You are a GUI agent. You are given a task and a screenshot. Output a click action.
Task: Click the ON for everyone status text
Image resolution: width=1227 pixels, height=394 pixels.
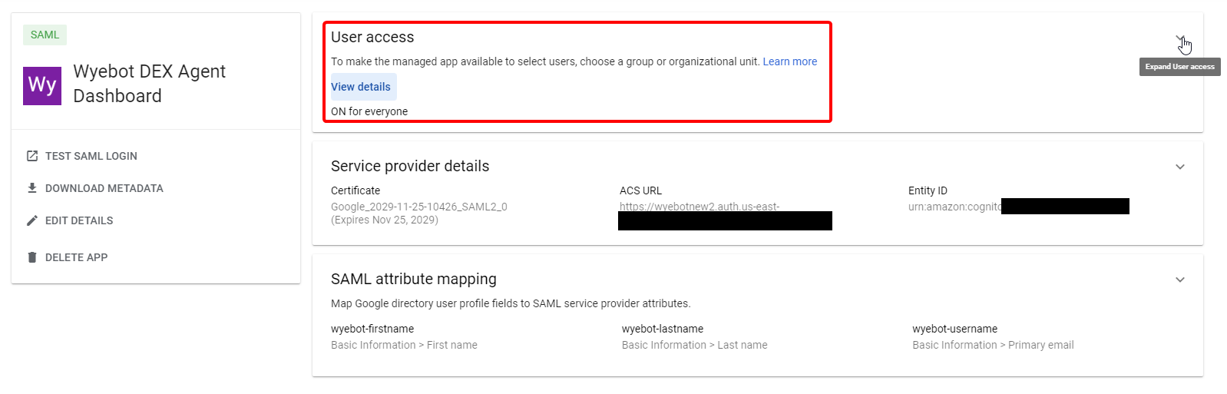click(369, 111)
